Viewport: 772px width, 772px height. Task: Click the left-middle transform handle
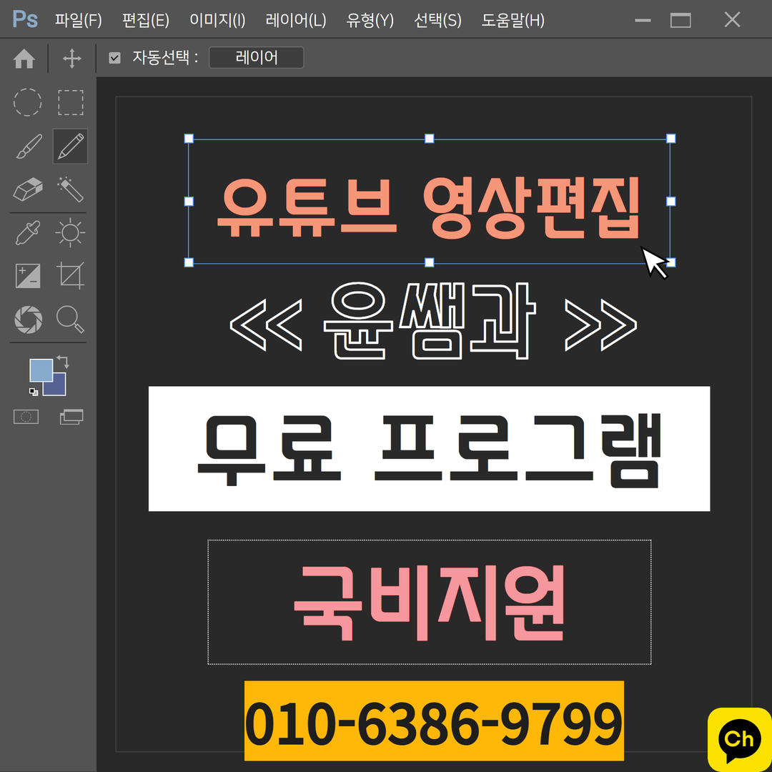tap(189, 201)
